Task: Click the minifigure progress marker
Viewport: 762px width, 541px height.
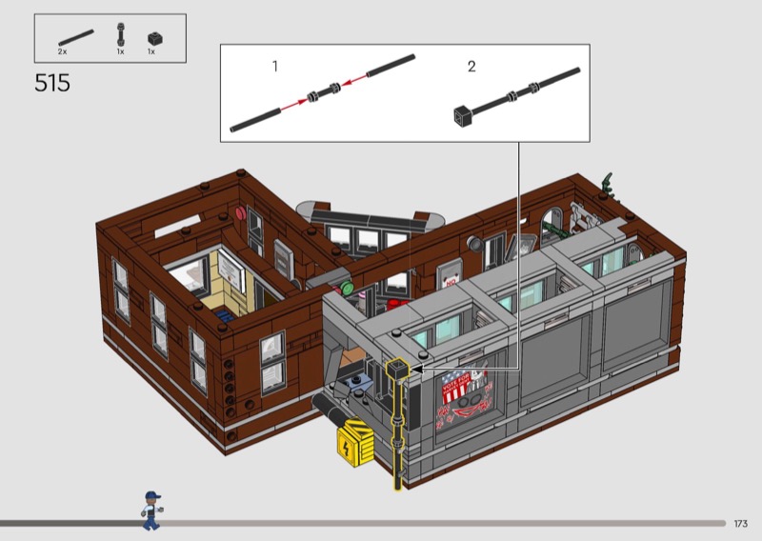Action: [151, 509]
